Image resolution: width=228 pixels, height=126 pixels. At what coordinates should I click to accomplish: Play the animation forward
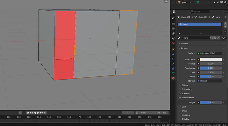[38, 113]
